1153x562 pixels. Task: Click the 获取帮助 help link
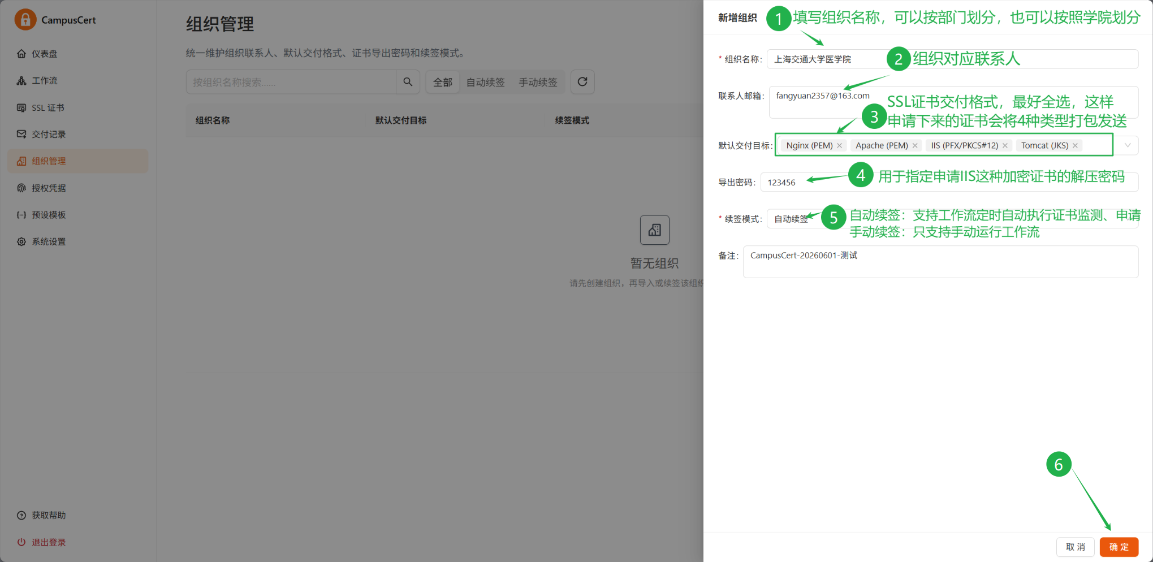[x=49, y=515]
